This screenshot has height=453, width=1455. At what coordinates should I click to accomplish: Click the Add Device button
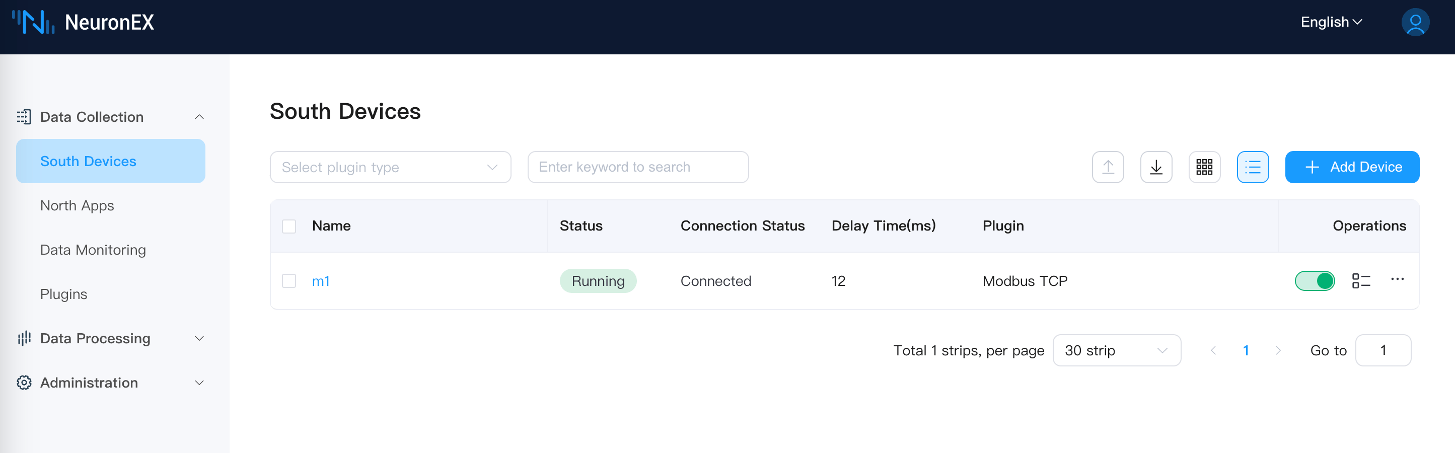[1352, 167]
